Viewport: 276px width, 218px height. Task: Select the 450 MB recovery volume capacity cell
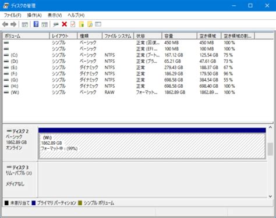171,42
